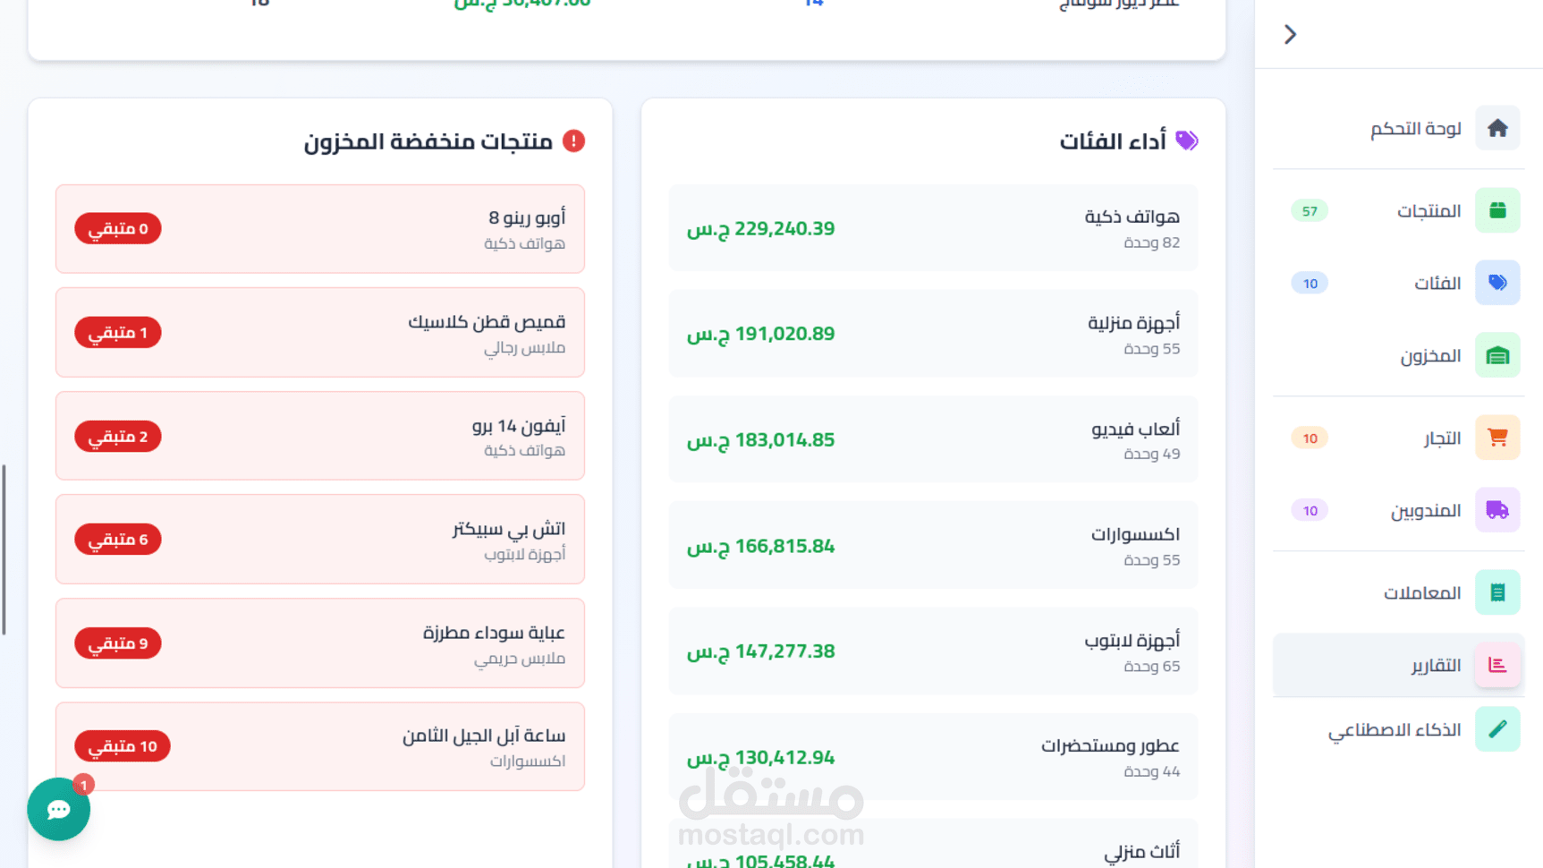Screen dimensions: 1543x868
Task: Click the receipt icon for المعاملات
Action: (1497, 593)
